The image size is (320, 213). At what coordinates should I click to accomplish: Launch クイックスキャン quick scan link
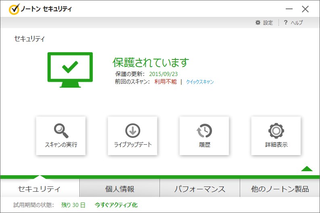(200, 82)
